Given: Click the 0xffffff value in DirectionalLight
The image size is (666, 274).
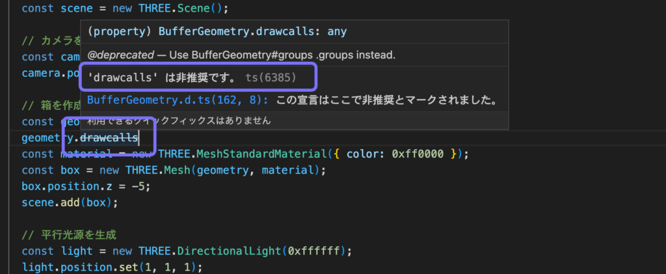Looking at the screenshot, I should pos(313,251).
